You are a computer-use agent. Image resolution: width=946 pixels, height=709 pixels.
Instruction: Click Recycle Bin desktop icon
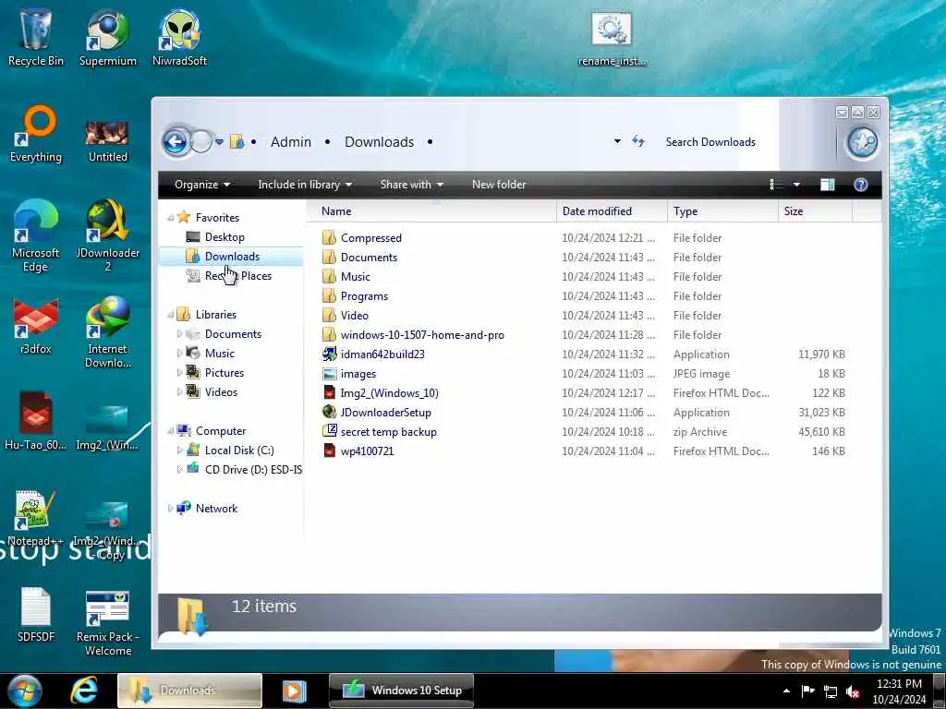tap(35, 39)
